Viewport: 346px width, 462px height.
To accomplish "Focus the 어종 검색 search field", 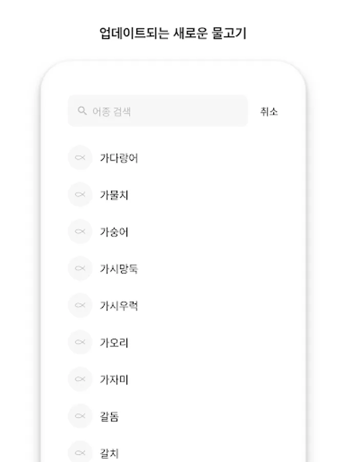I will [158, 111].
